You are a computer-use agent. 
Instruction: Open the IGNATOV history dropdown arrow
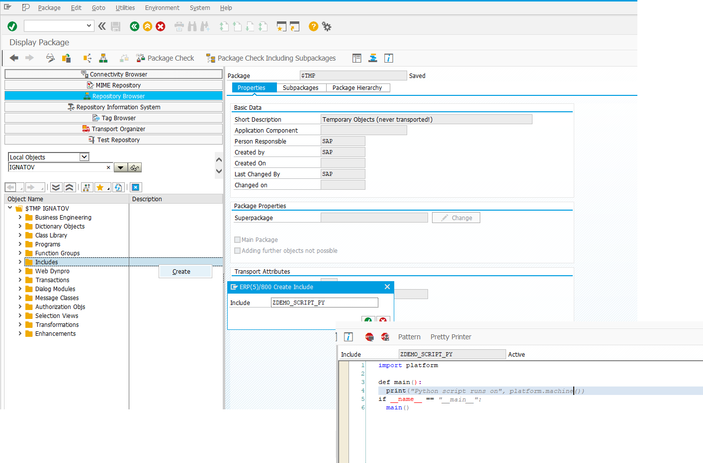(x=120, y=167)
